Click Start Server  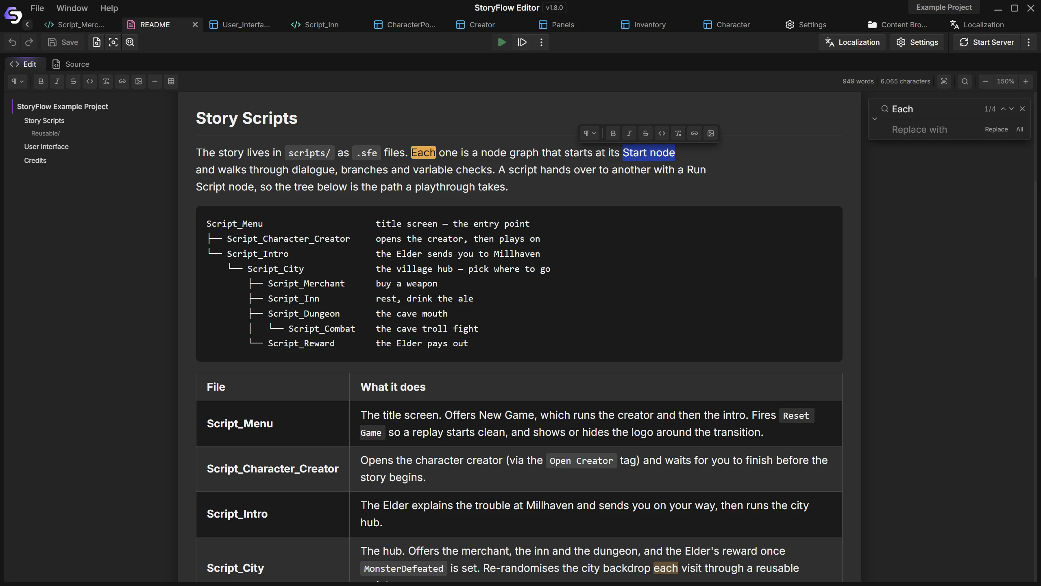[987, 42]
